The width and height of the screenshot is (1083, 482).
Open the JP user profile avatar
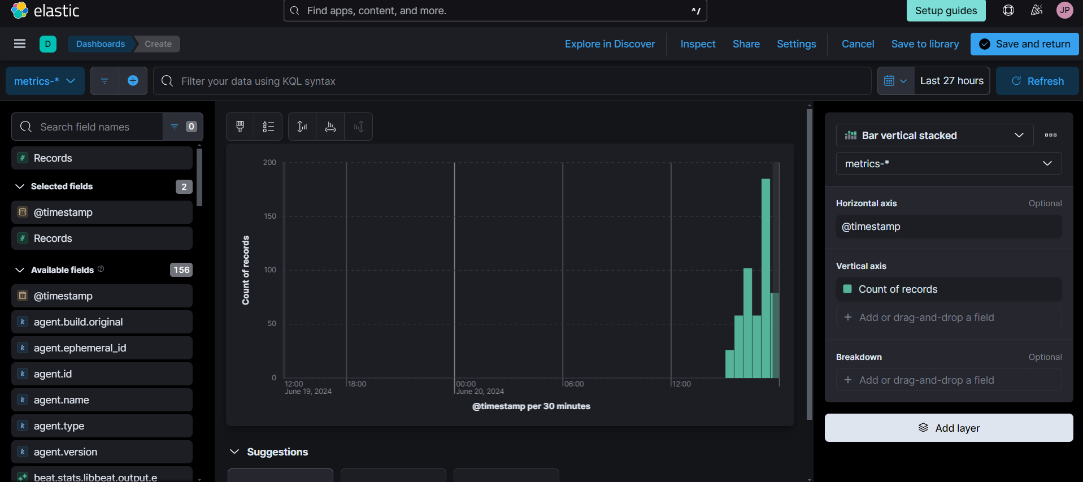pos(1065,10)
